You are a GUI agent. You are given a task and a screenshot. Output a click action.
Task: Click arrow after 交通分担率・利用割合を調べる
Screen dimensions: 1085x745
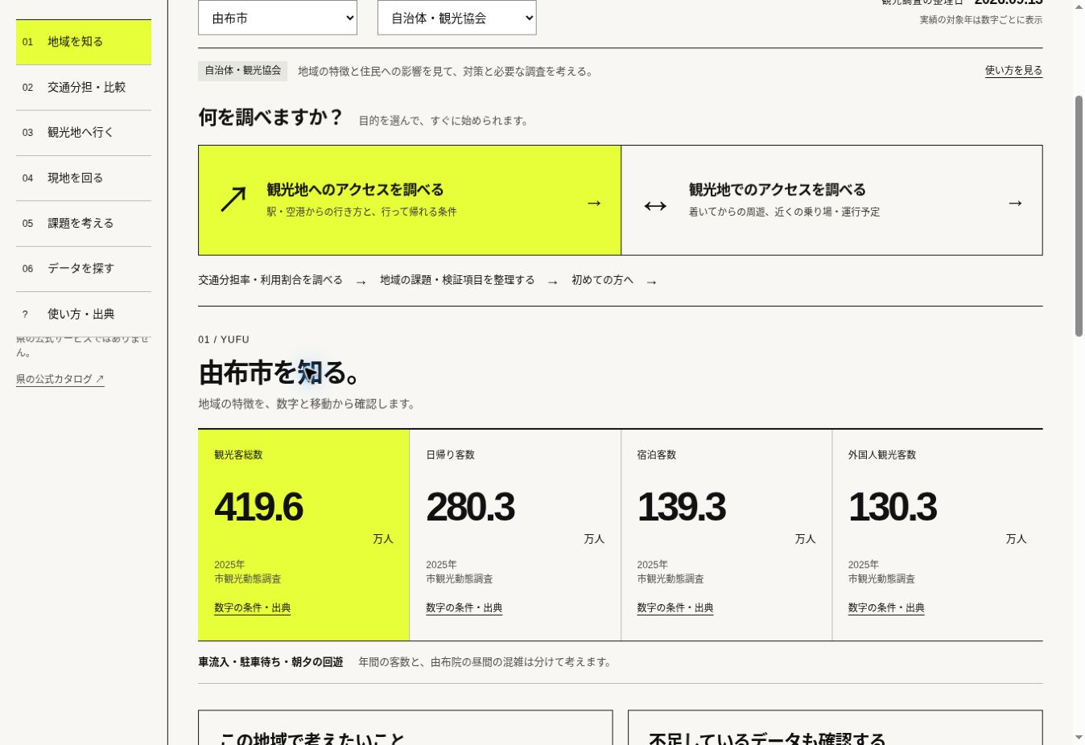point(361,282)
